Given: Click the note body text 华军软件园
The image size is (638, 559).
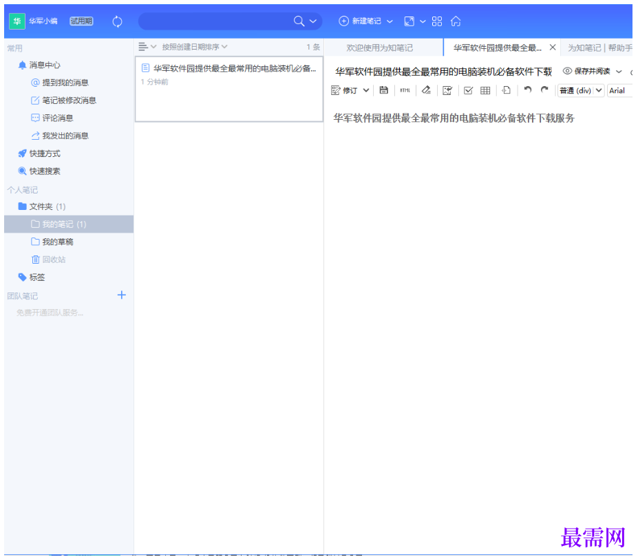Looking at the screenshot, I should [454, 118].
